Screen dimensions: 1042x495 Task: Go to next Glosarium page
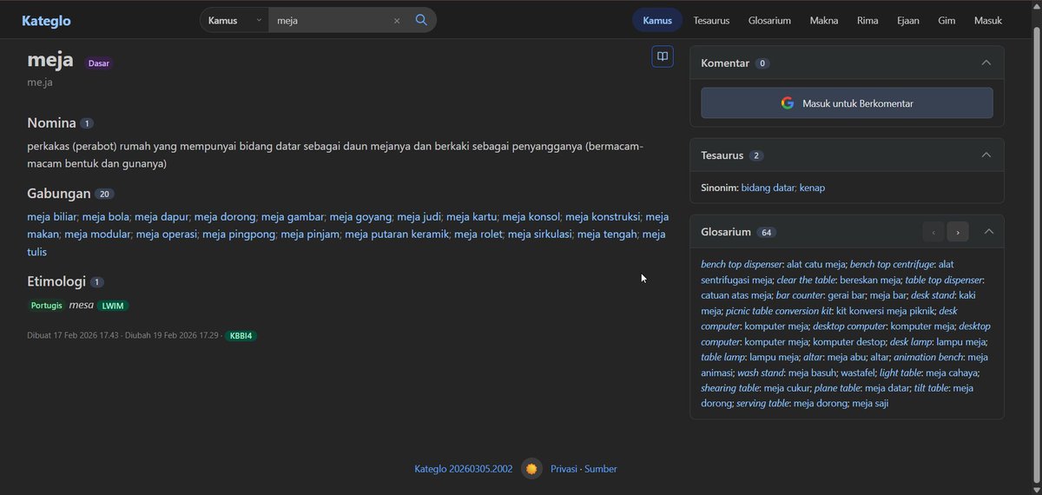[x=958, y=232]
